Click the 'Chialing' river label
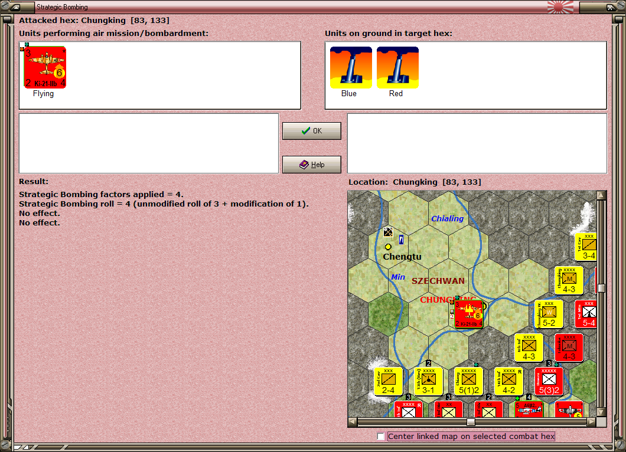Viewport: 626px width, 452px height. (x=447, y=218)
